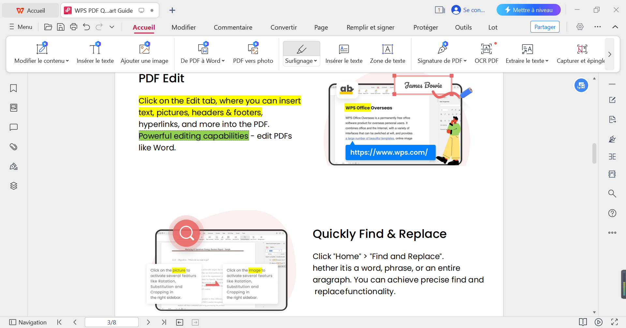Click Mettre à niveau upgrade button

click(529, 10)
